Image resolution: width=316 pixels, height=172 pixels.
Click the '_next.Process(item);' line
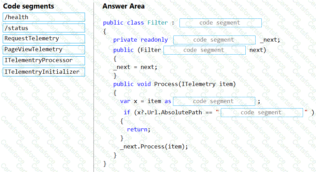coord(154,146)
